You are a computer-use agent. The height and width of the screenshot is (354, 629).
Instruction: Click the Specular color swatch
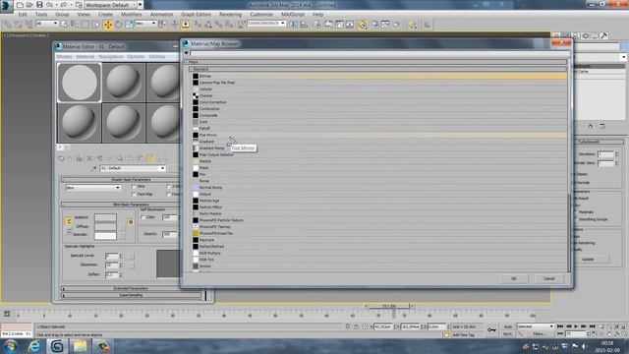105,236
